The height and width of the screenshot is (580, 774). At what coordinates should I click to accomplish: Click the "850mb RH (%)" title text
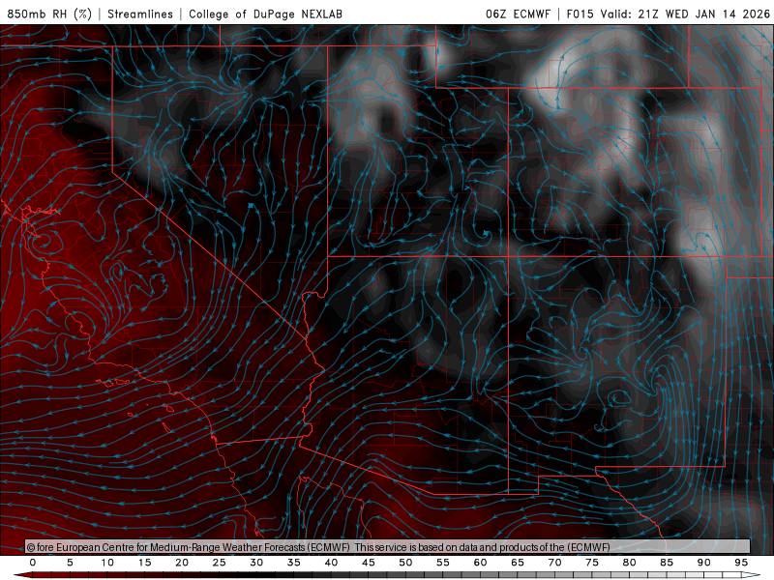(49, 14)
